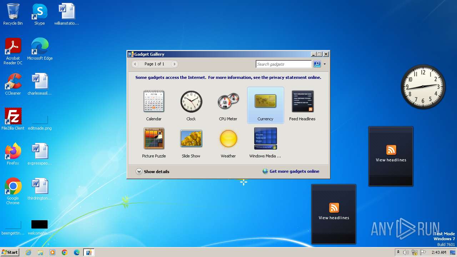Open Get more gadgets online link
This screenshot has width=457, height=257.
291,171
